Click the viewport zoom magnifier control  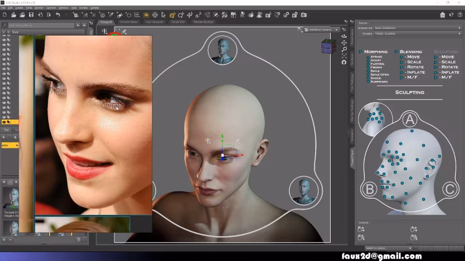click(x=344, y=49)
